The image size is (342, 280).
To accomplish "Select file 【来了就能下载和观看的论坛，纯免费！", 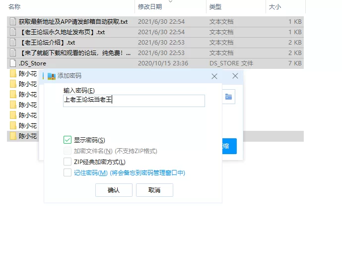I will tap(75, 53).
